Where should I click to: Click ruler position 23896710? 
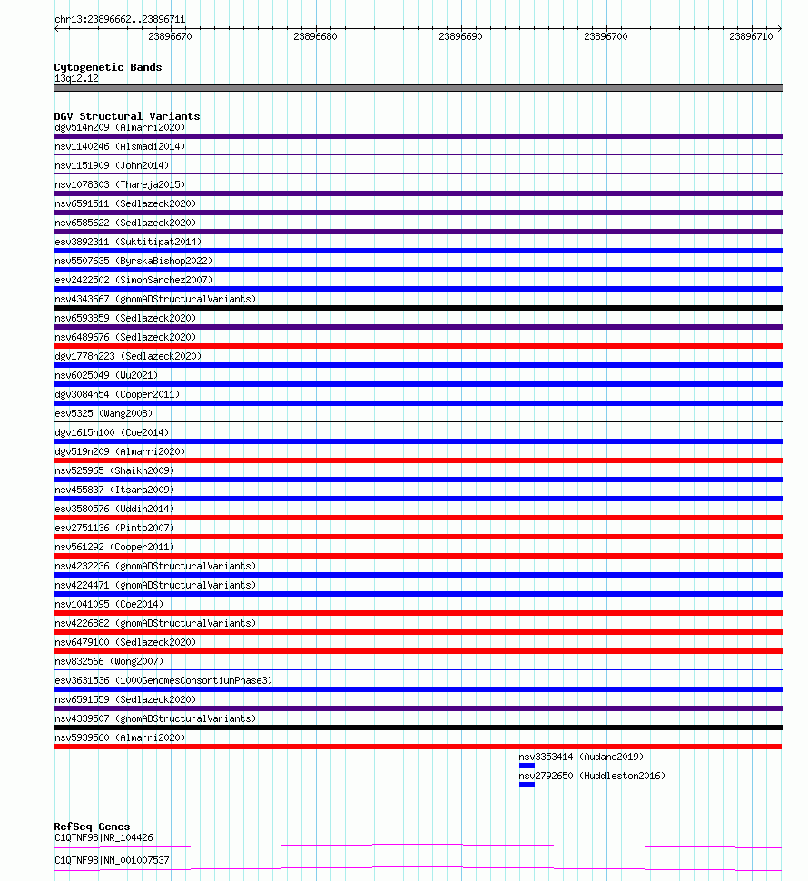[x=752, y=37]
